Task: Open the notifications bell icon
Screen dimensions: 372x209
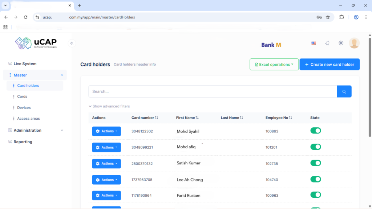Action: pos(327,43)
